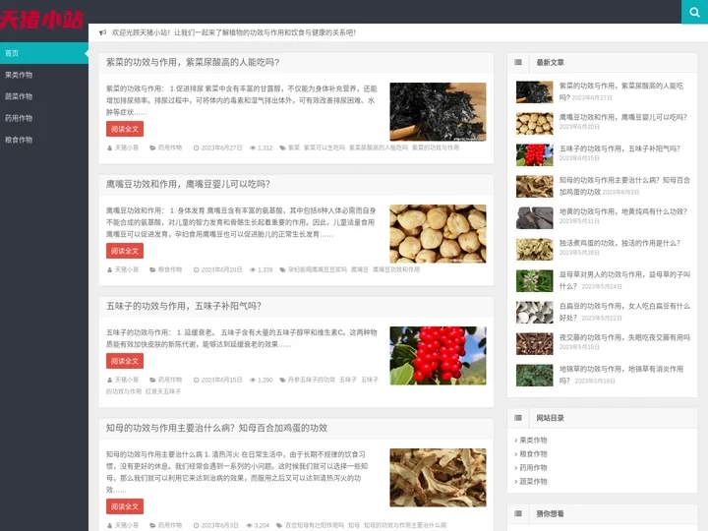Click author icon under 紫菜 article
The image size is (708, 531).
109,147
